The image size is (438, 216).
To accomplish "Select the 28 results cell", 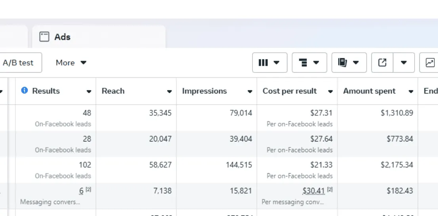I will 55,143.
